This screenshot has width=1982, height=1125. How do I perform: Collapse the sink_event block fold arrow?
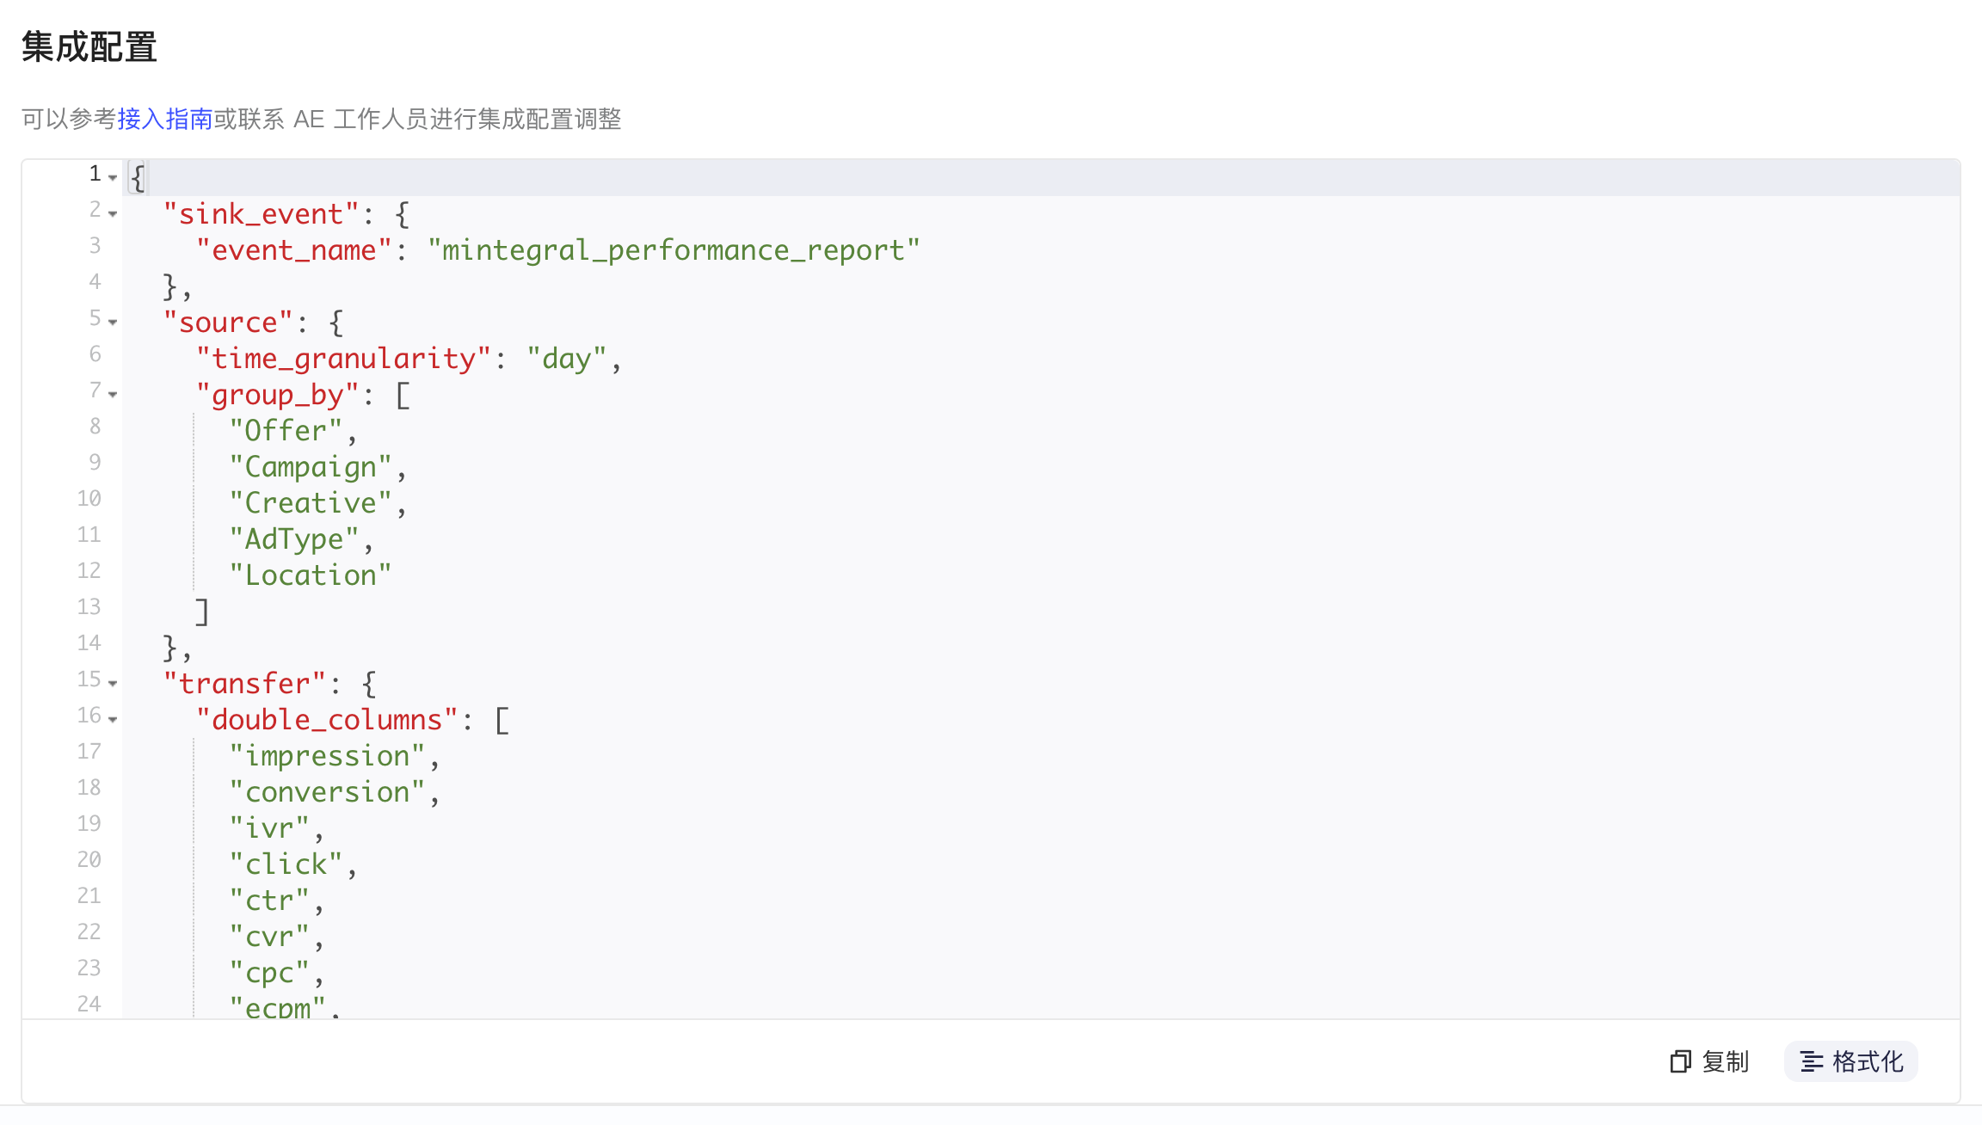(x=113, y=213)
